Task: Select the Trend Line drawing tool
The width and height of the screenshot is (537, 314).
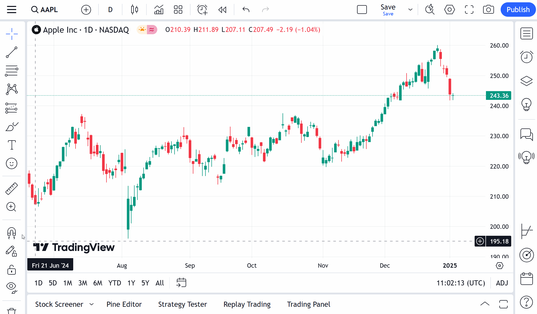Action: (x=12, y=53)
